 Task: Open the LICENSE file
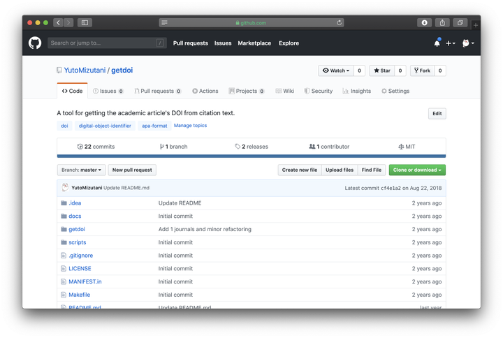pyautogui.click(x=80, y=269)
